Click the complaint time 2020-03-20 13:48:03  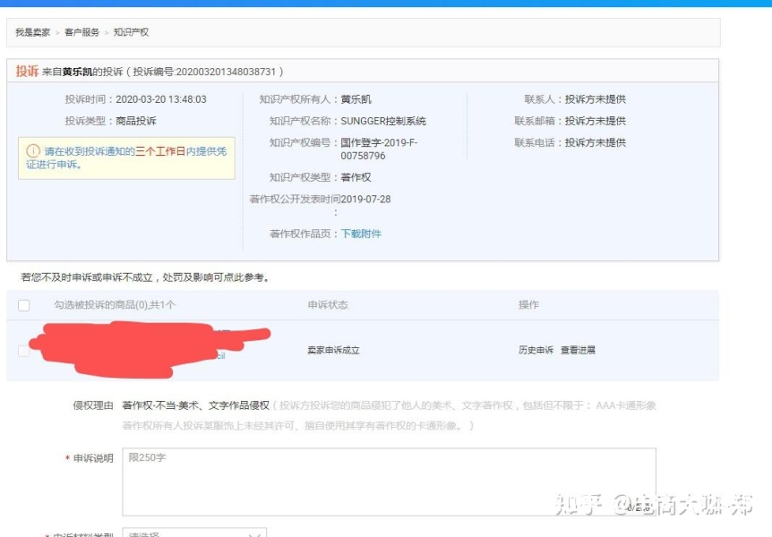coord(161,99)
